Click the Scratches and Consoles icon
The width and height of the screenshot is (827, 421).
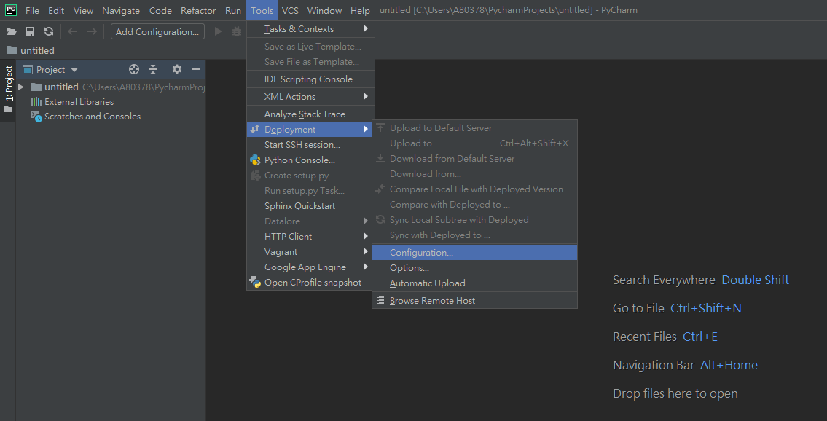(36, 117)
